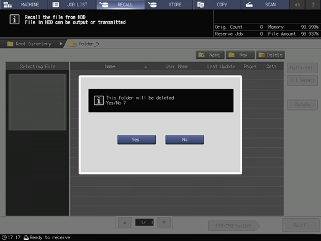Switch to the JOB LIST tab
This screenshot has width=321, height=241.
(72, 4)
